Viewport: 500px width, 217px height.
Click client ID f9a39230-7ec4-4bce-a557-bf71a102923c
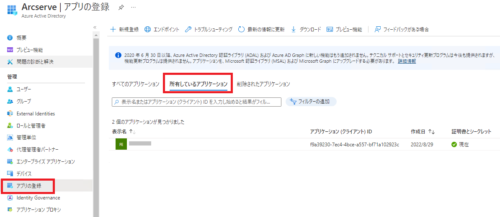pyautogui.click(x=355, y=144)
